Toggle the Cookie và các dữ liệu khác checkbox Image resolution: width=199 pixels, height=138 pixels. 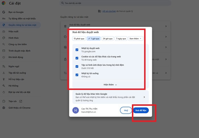77,58
